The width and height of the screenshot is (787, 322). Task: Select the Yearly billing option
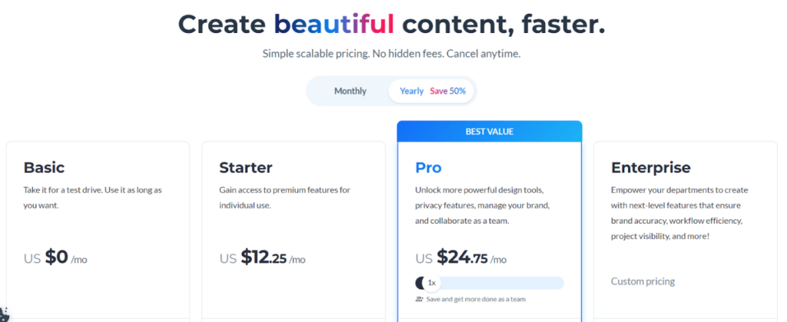tap(412, 91)
